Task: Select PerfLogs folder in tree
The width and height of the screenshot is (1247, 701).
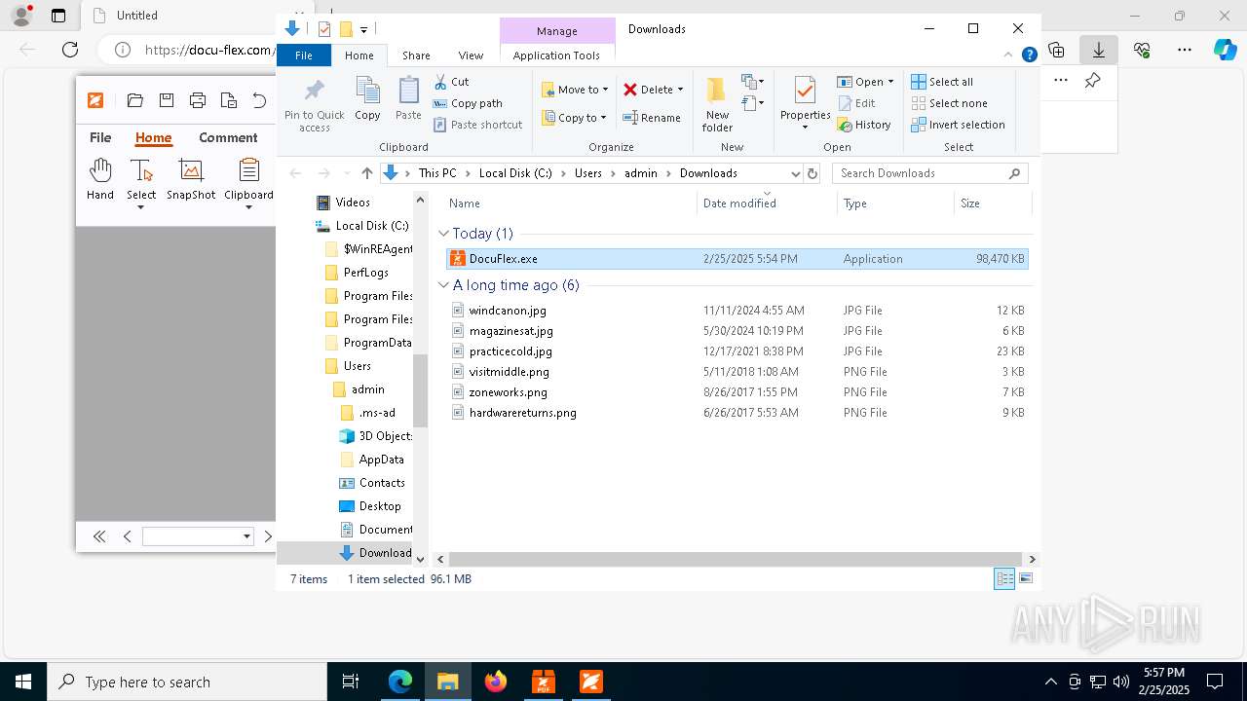Action: (365, 273)
